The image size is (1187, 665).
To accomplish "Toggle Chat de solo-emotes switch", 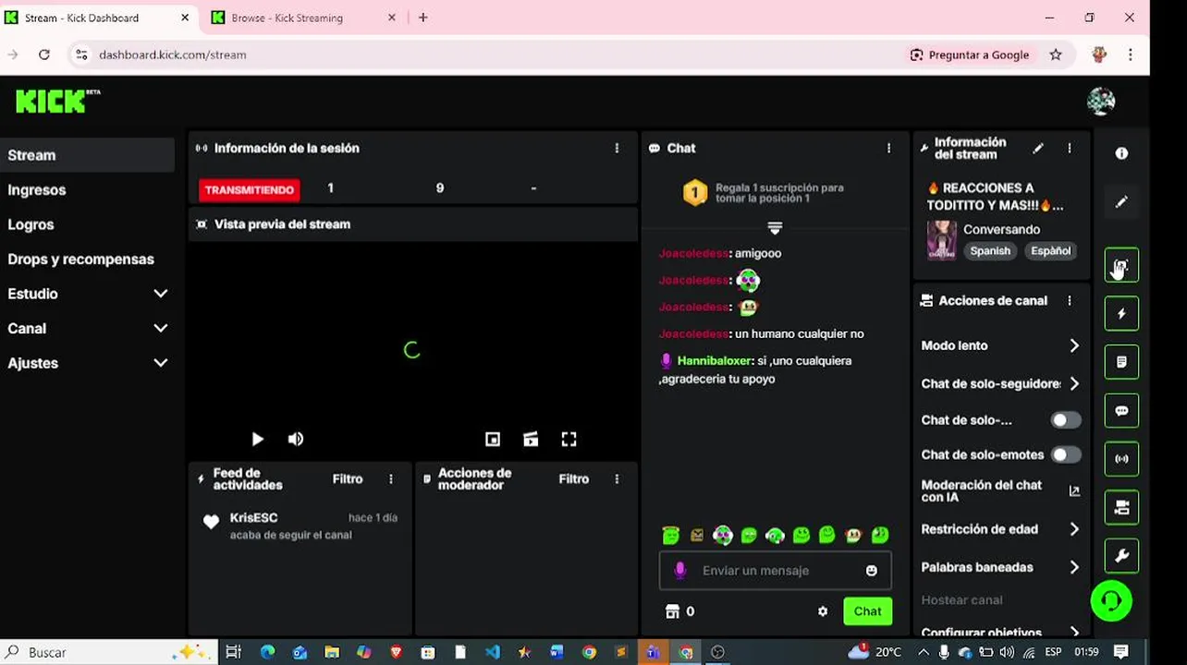I will point(1065,454).
